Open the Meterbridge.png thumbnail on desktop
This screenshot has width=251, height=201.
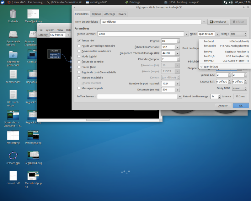[x=33, y=176]
